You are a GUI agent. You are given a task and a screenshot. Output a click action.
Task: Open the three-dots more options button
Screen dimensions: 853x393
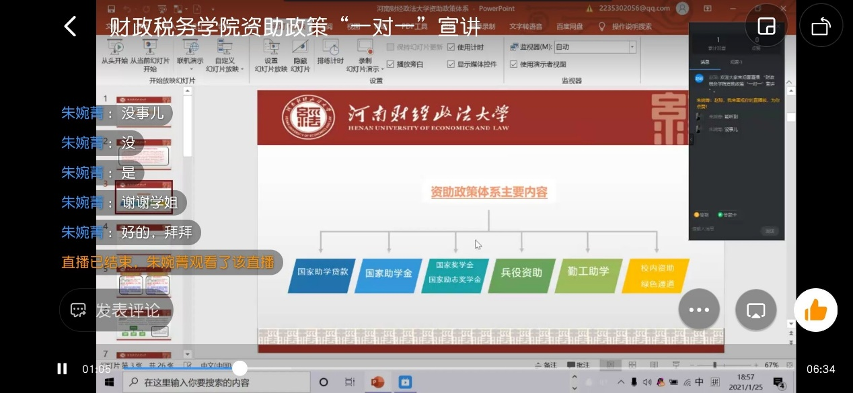[699, 310]
